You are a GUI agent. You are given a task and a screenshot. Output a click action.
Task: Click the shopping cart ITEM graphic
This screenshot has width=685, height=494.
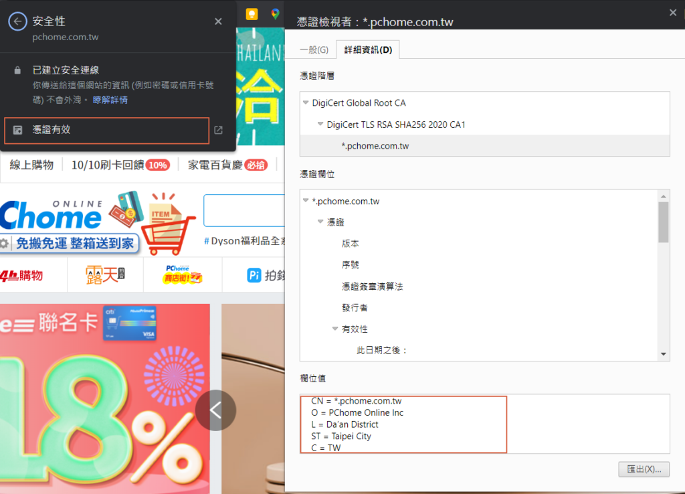169,224
